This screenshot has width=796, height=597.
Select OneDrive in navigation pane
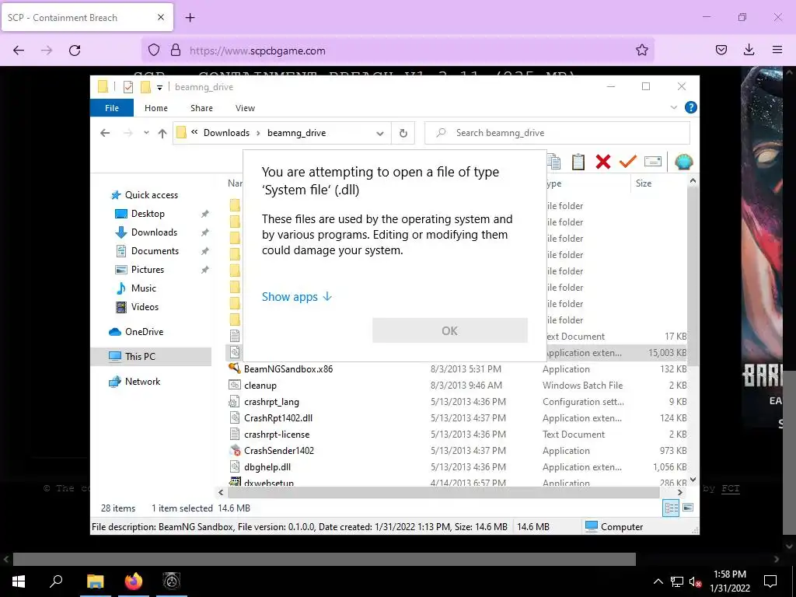144,331
